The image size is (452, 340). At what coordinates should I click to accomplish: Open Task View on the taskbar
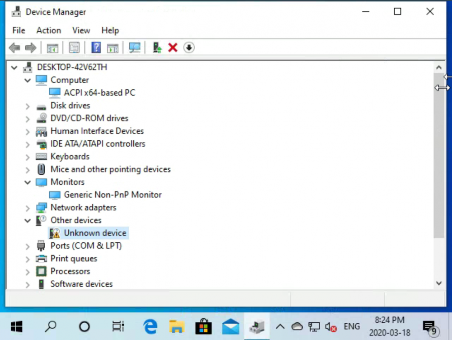(118, 327)
